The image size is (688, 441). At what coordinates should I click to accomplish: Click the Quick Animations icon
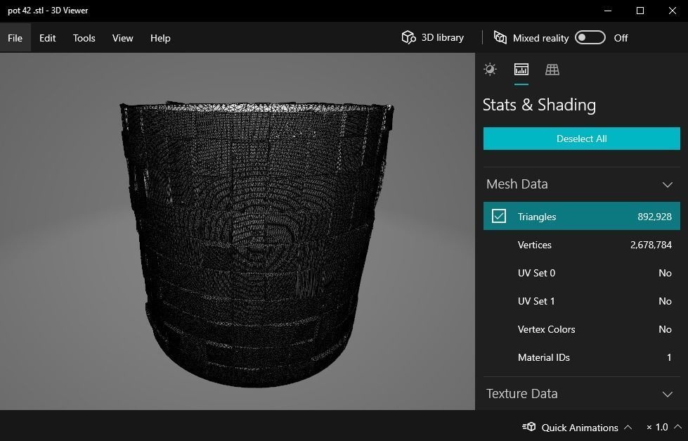pos(529,427)
